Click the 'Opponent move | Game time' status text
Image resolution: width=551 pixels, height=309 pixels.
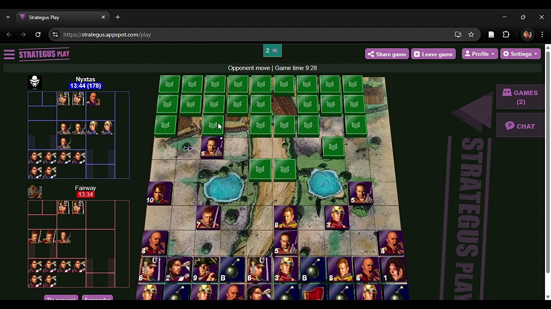(x=272, y=68)
